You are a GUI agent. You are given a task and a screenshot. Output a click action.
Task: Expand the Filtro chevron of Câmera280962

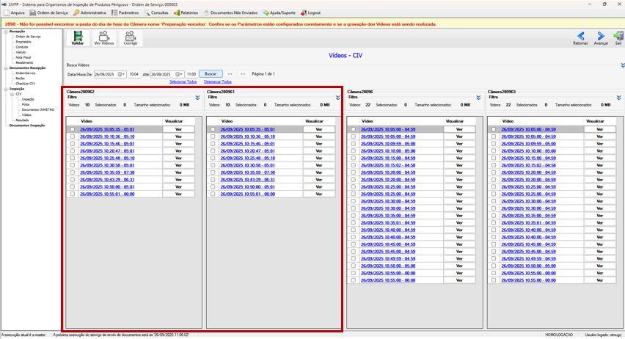pos(198,98)
